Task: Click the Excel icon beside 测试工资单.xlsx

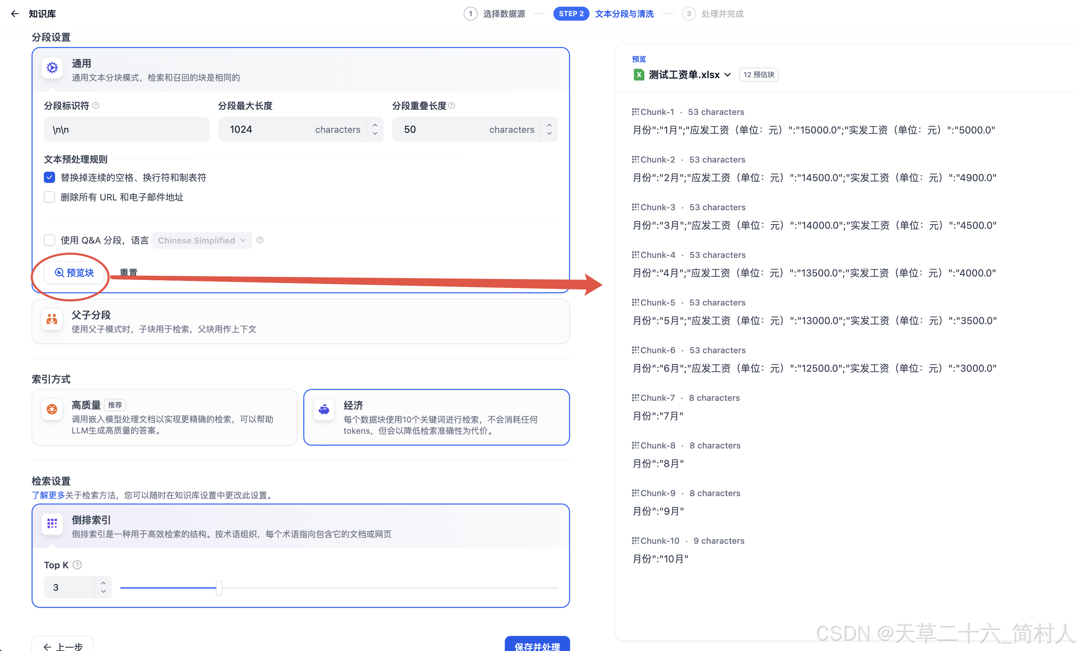Action: [x=639, y=74]
